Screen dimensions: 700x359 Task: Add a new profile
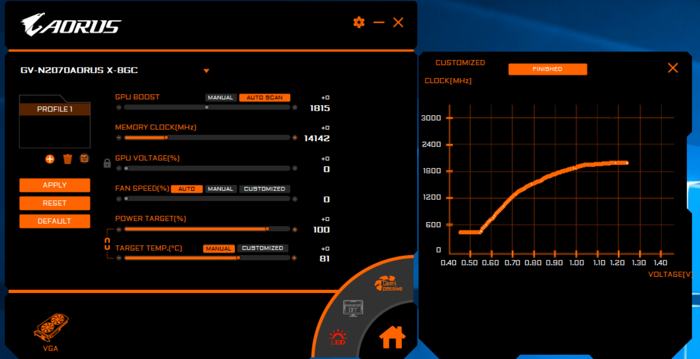49,159
